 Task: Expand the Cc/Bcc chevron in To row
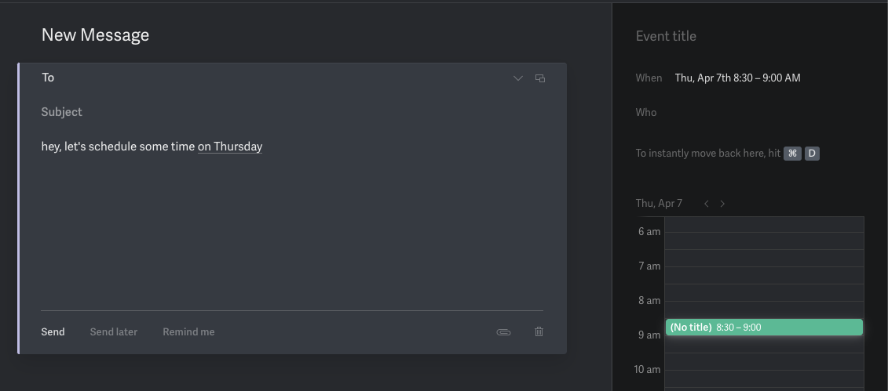[x=517, y=78]
